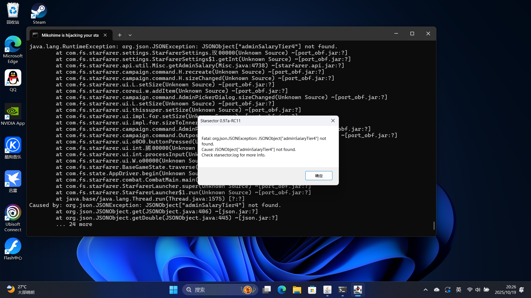Screen dimensions: 531x298
Task: Show hidden system tray icons chevron
Action: tap(425, 290)
